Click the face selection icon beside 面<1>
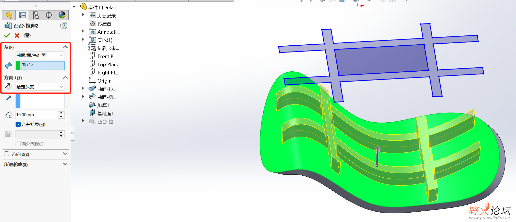The image size is (516, 222). (9, 66)
